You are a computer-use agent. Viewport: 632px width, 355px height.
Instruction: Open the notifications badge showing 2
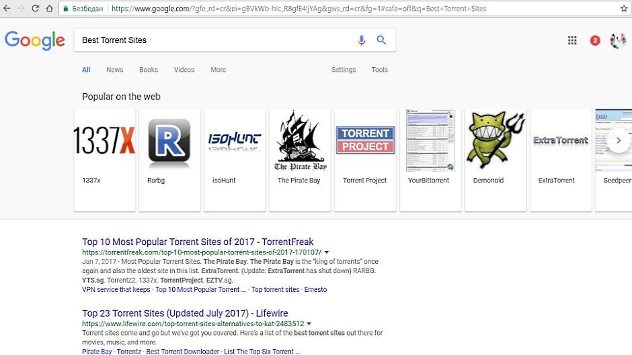(x=594, y=41)
